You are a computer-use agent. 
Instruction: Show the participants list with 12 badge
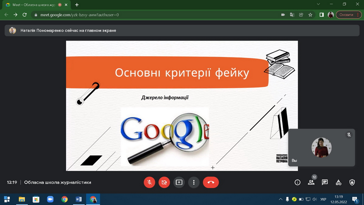coord(311,183)
